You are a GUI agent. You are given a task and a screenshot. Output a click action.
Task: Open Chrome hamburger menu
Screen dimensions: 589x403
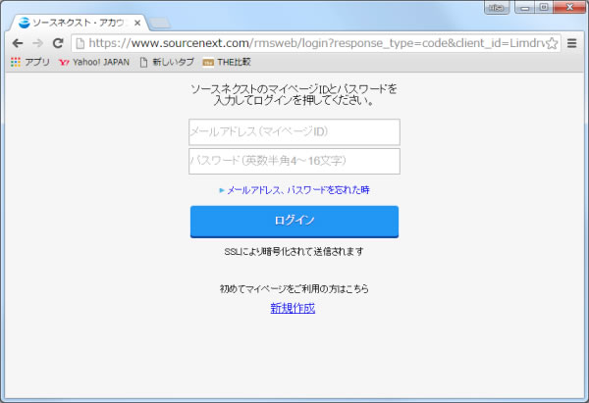[x=571, y=43]
